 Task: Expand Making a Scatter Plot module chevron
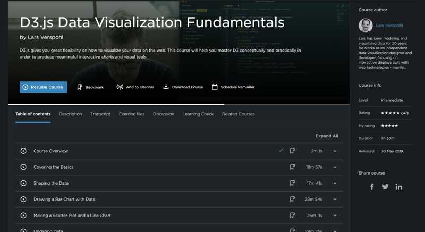pyautogui.click(x=335, y=216)
